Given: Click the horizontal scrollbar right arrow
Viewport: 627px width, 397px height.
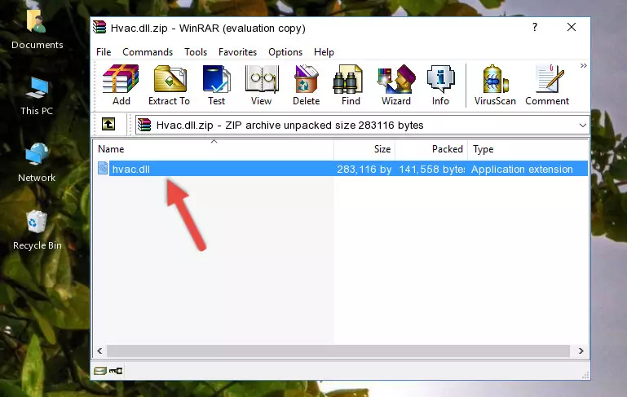Looking at the screenshot, I should click(581, 351).
